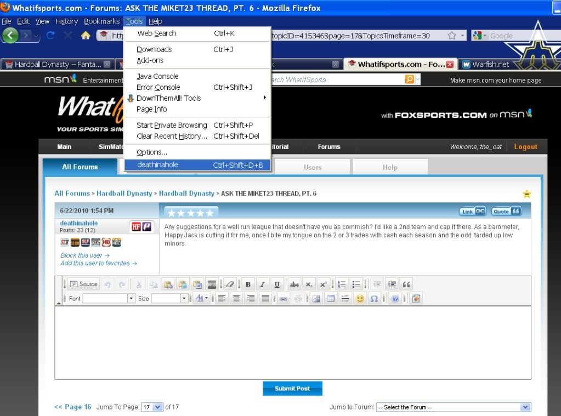Center-align text in the editor

[236, 299]
